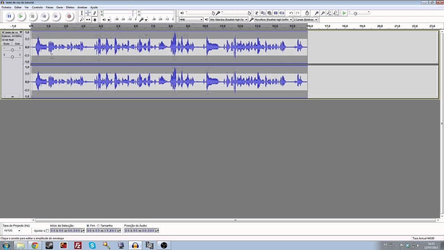Stop playback with the Stop button
444x250 pixels.
[33, 16]
